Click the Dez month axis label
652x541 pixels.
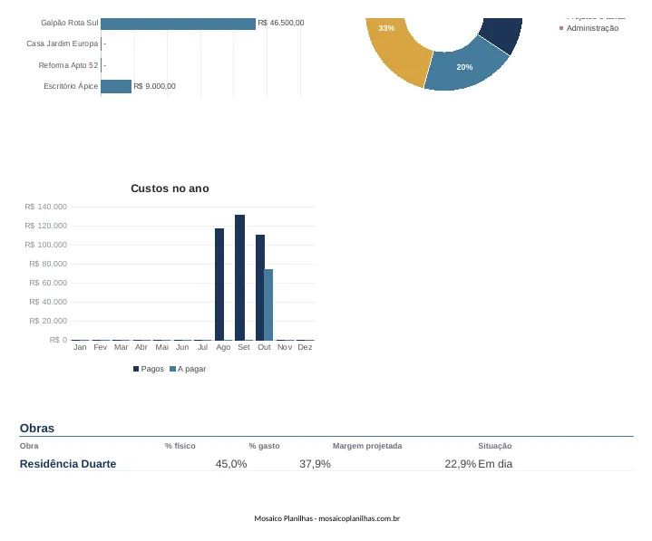pos(305,347)
